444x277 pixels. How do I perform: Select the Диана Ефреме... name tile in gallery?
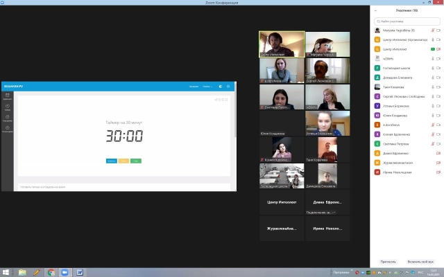pos(327,202)
